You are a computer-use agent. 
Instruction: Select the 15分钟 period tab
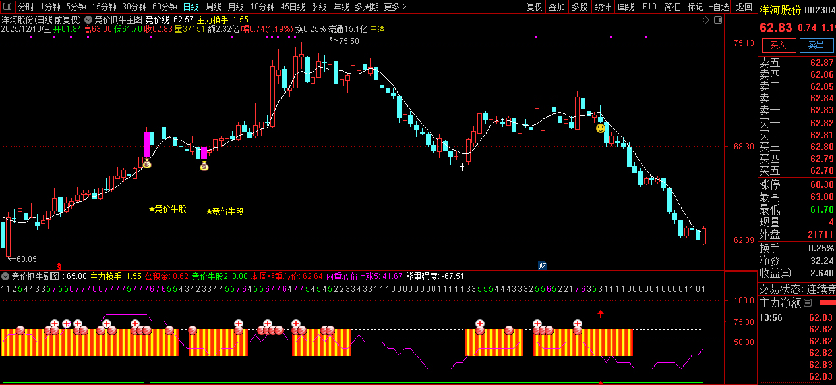(x=104, y=7)
